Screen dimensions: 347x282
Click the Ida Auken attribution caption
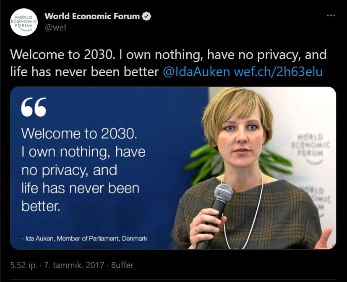pos(84,238)
